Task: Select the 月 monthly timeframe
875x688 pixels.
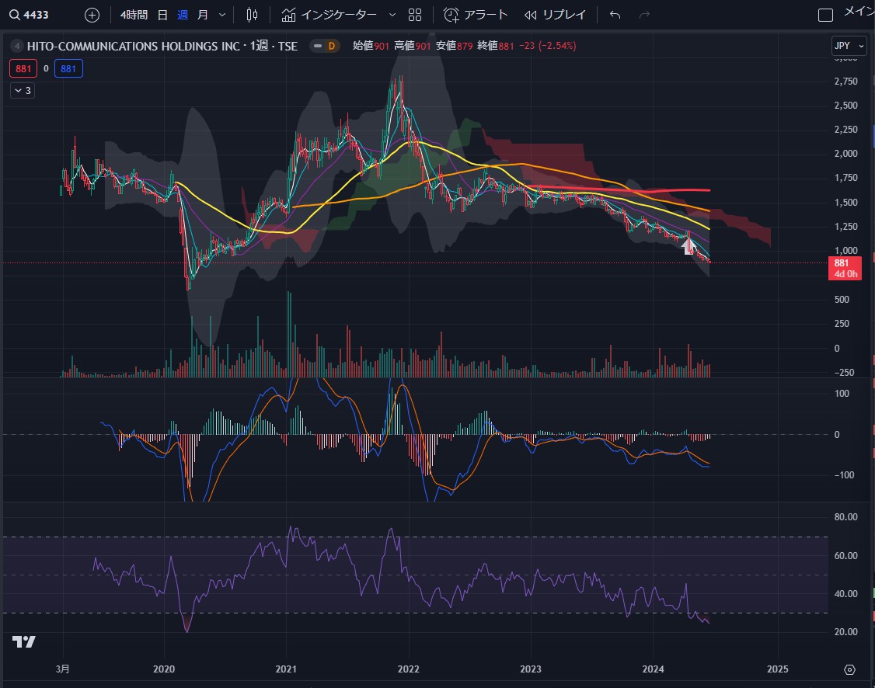Action: click(203, 15)
